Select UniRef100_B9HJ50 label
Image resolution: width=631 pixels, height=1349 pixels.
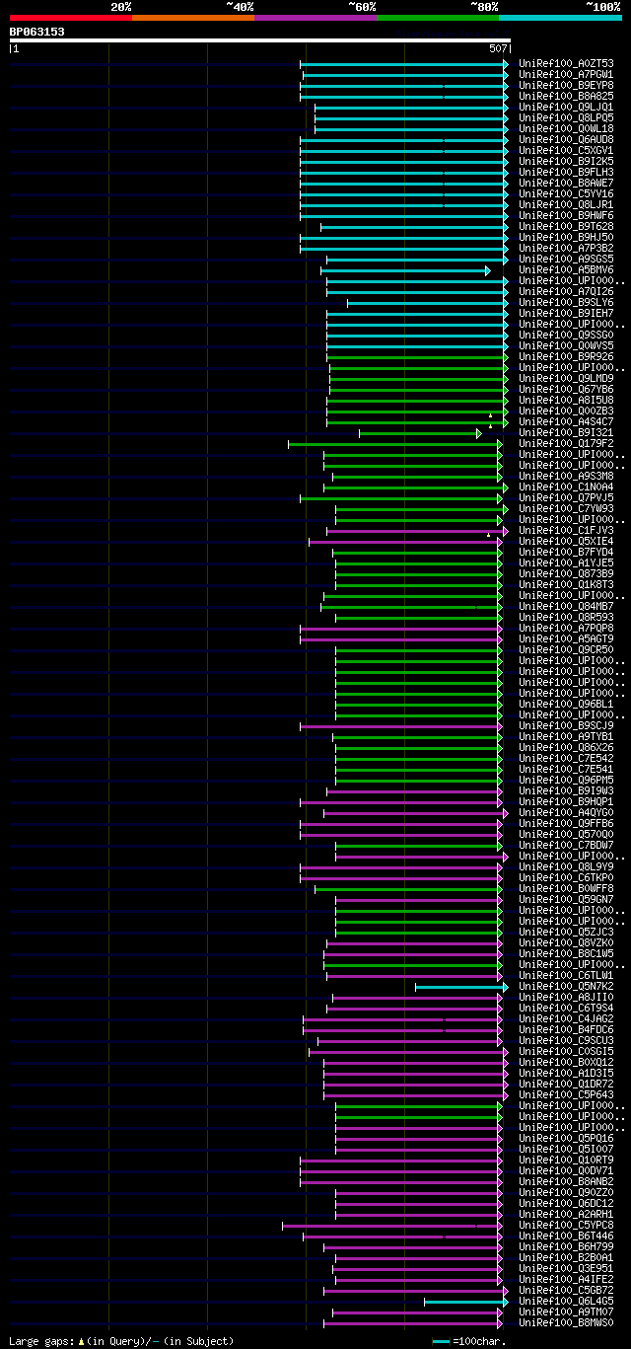[566, 238]
